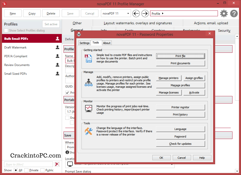Click the Profile breadcrumb path field
241x175 pixels.
point(184,13)
